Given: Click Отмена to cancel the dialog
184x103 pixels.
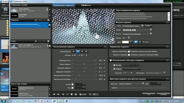Looking at the screenshot, I should pyautogui.click(x=163, y=94).
